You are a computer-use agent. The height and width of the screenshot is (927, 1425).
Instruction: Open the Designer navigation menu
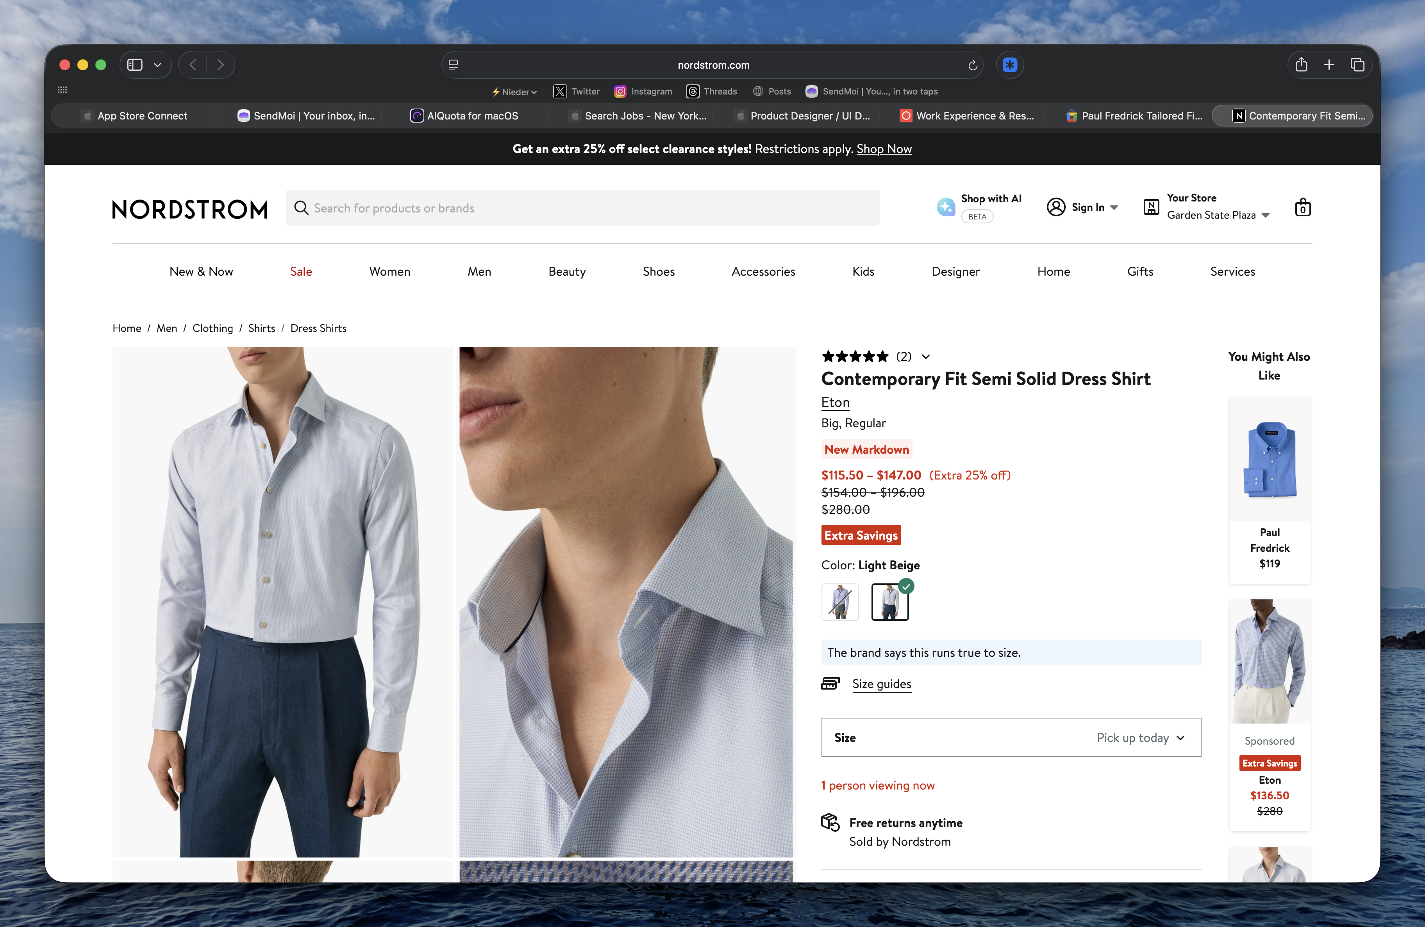pos(955,272)
